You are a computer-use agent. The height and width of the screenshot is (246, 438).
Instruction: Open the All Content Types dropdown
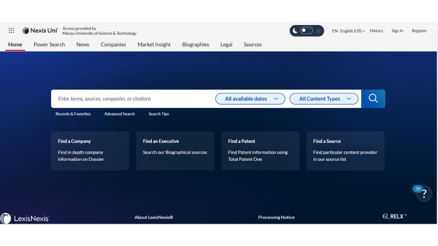pos(324,99)
